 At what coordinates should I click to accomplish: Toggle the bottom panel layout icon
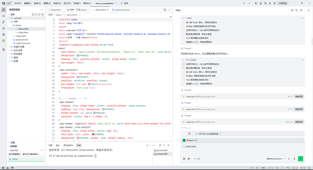pyautogui.click(x=261, y=3)
